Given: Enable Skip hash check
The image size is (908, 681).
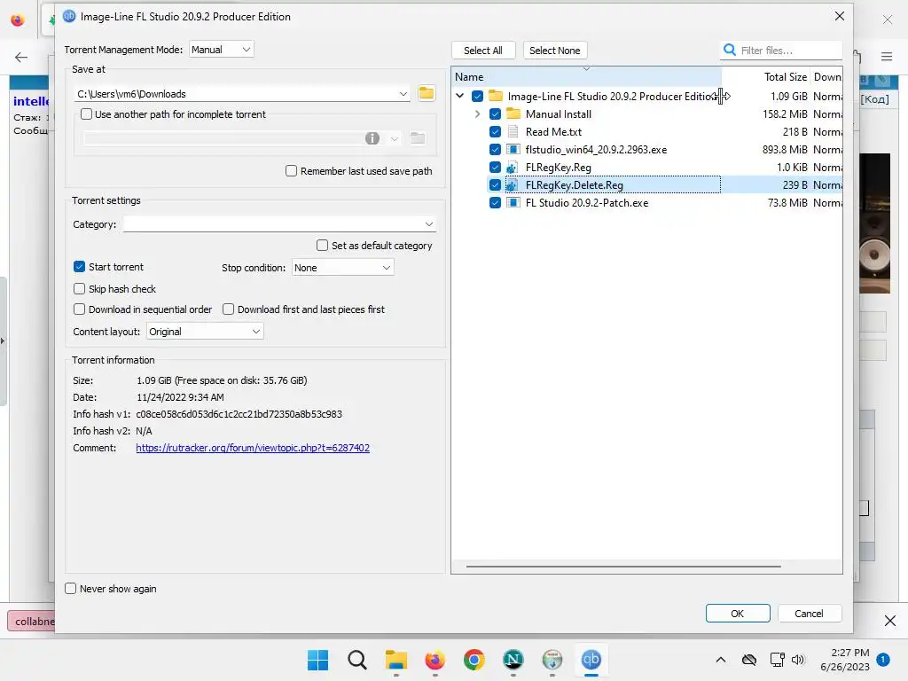Looking at the screenshot, I should coord(79,288).
